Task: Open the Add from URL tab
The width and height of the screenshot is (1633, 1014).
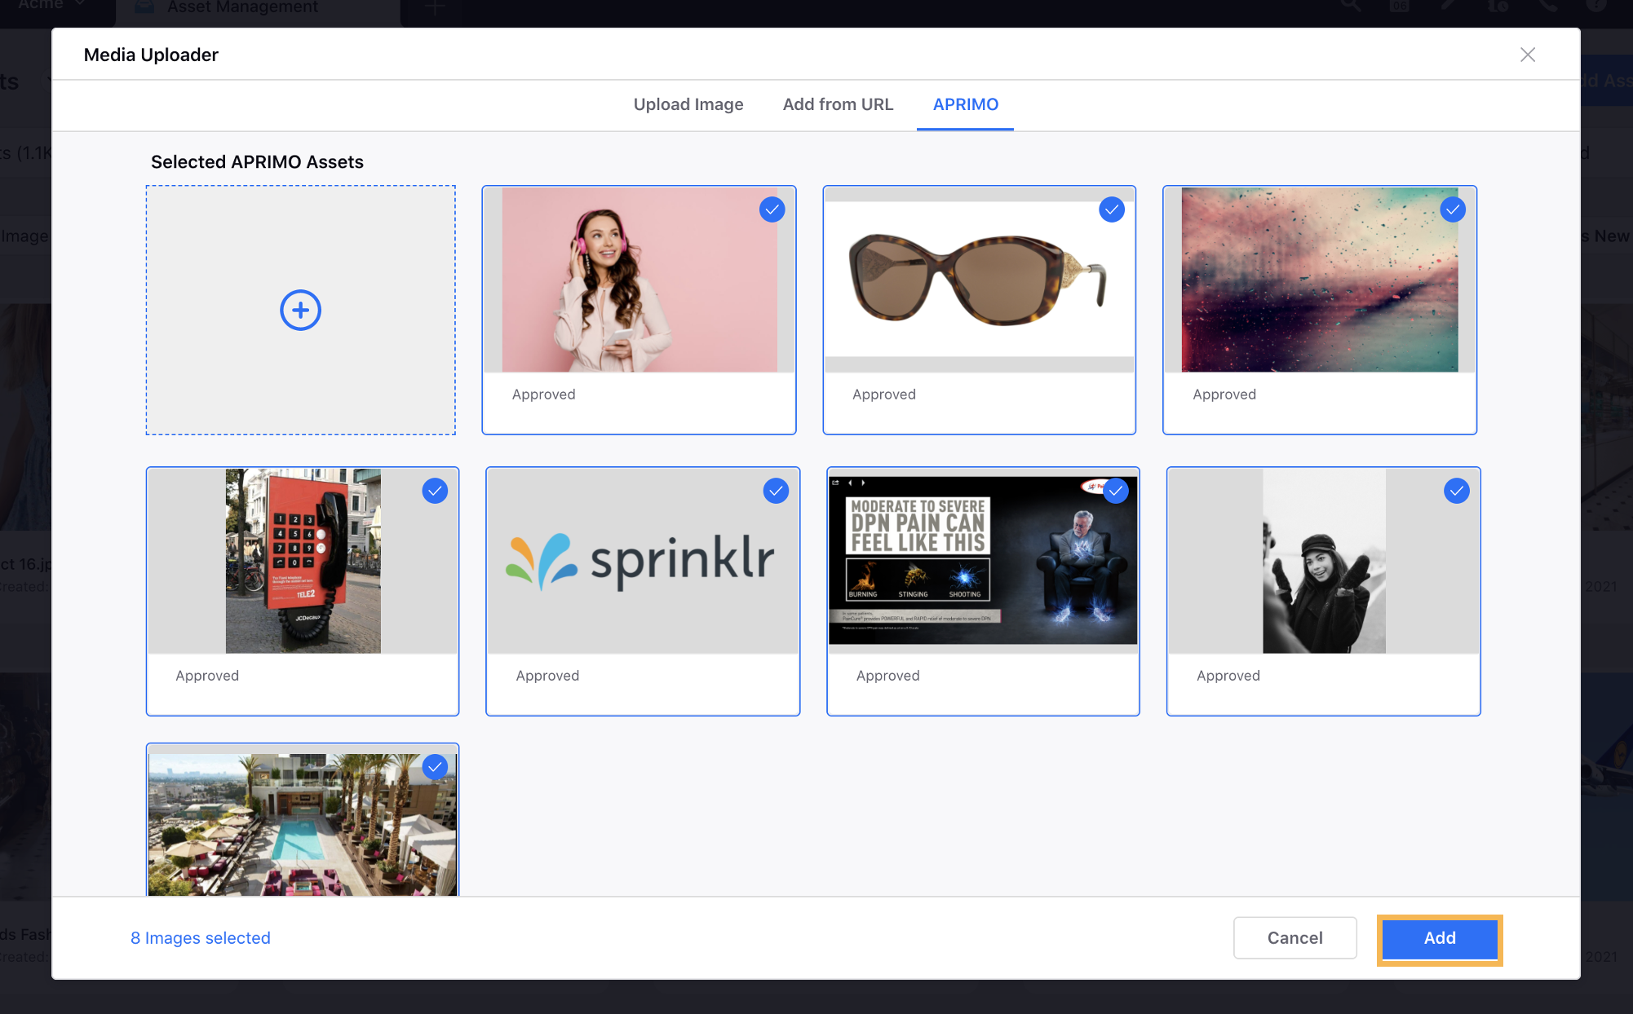Action: (838, 104)
